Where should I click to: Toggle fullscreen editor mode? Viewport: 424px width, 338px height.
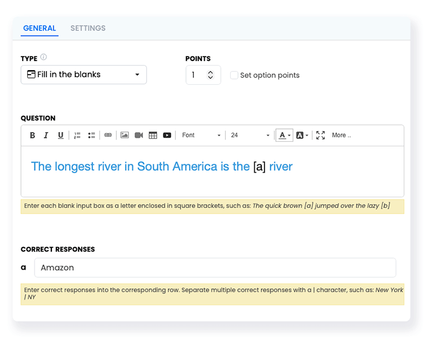[321, 135]
